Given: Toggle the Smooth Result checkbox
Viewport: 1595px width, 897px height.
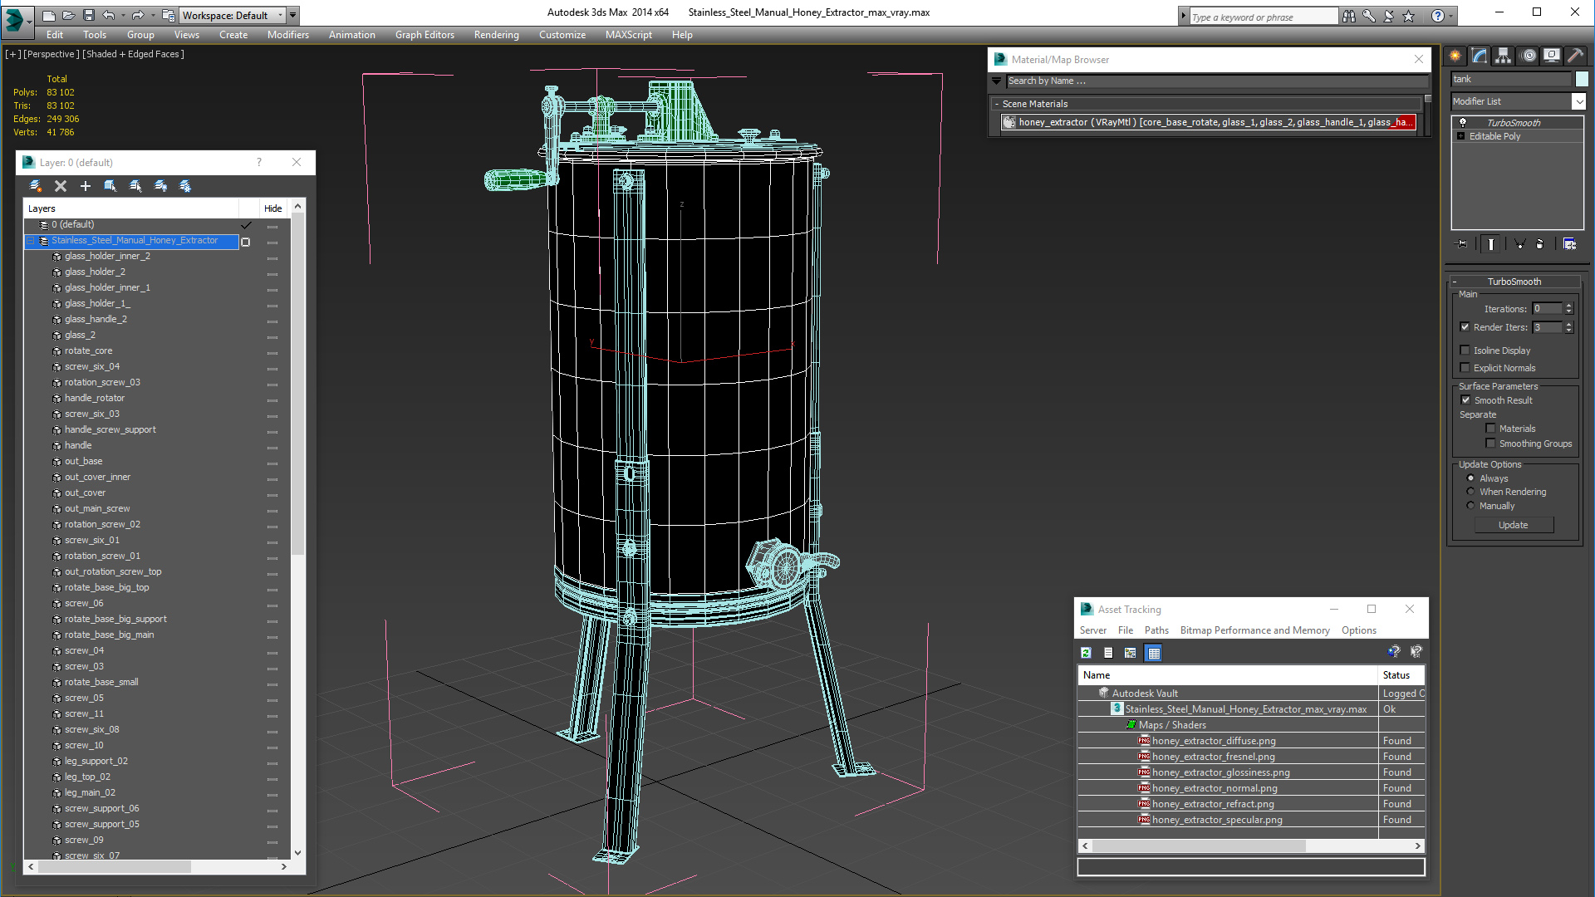Looking at the screenshot, I should [1466, 400].
